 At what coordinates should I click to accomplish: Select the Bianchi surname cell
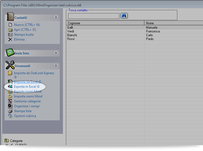(x=72, y=35)
